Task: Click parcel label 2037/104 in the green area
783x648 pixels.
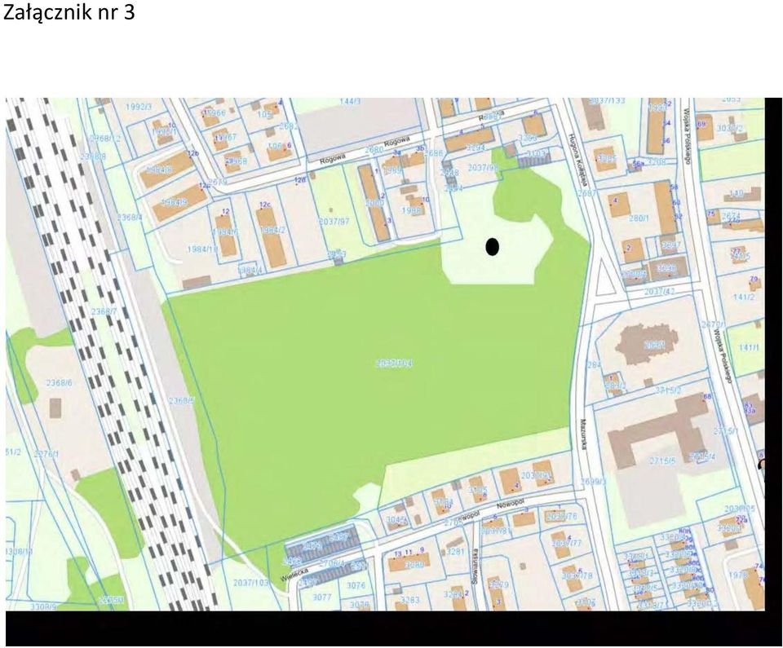Action: pos(394,363)
